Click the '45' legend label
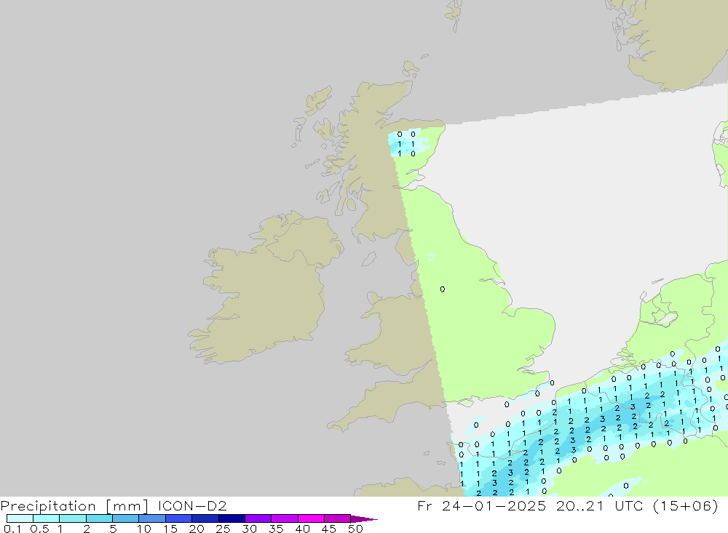This screenshot has height=533, width=728. click(329, 529)
